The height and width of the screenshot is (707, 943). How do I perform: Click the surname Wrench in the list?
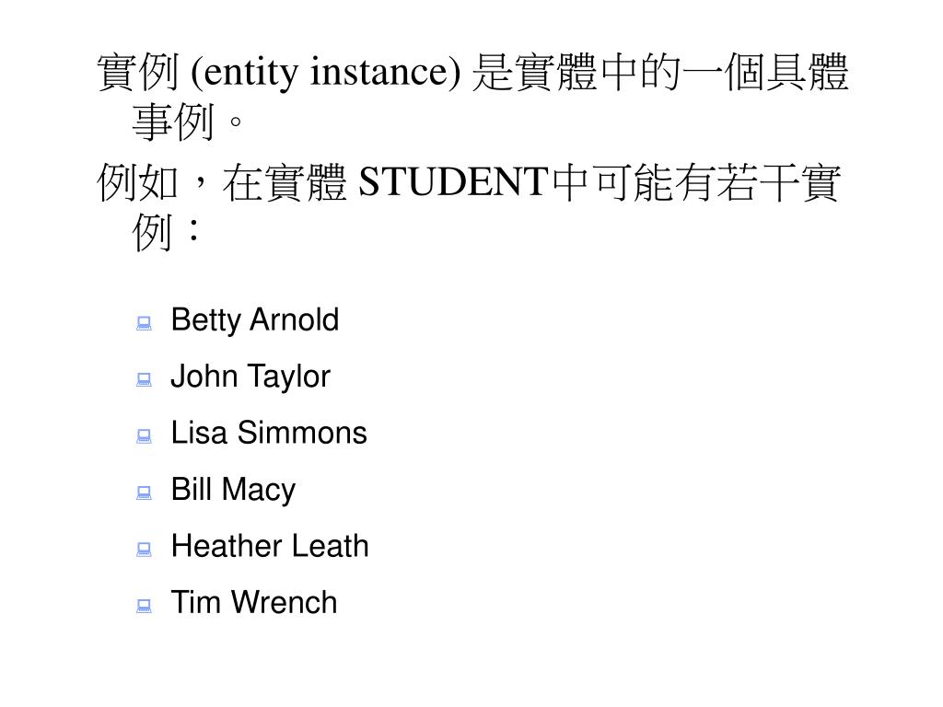coord(285,602)
